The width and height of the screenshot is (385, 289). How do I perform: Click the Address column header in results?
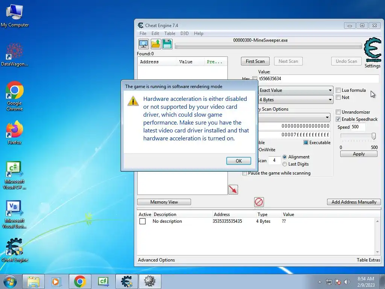157,62
